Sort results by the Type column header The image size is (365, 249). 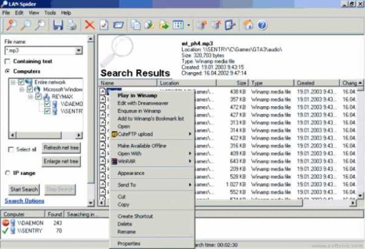coord(271,83)
